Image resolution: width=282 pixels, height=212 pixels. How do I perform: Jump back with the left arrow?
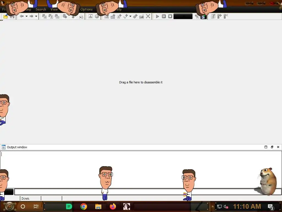coord(21,16)
